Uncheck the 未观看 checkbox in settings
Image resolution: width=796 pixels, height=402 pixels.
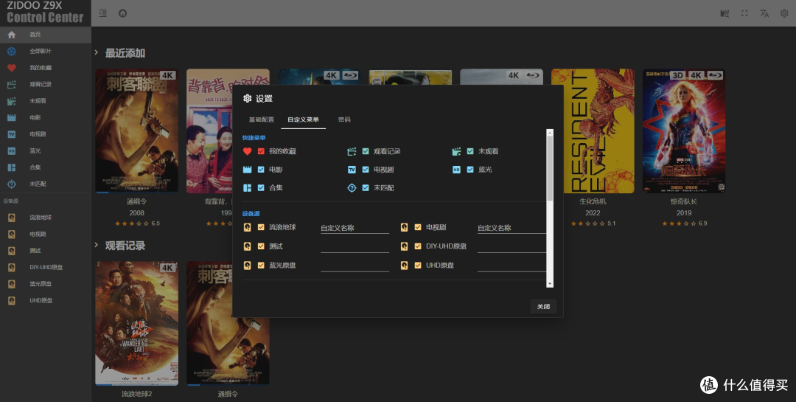[x=470, y=151]
